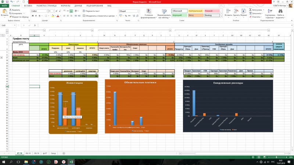Click the formula bar input field

click(165, 25)
